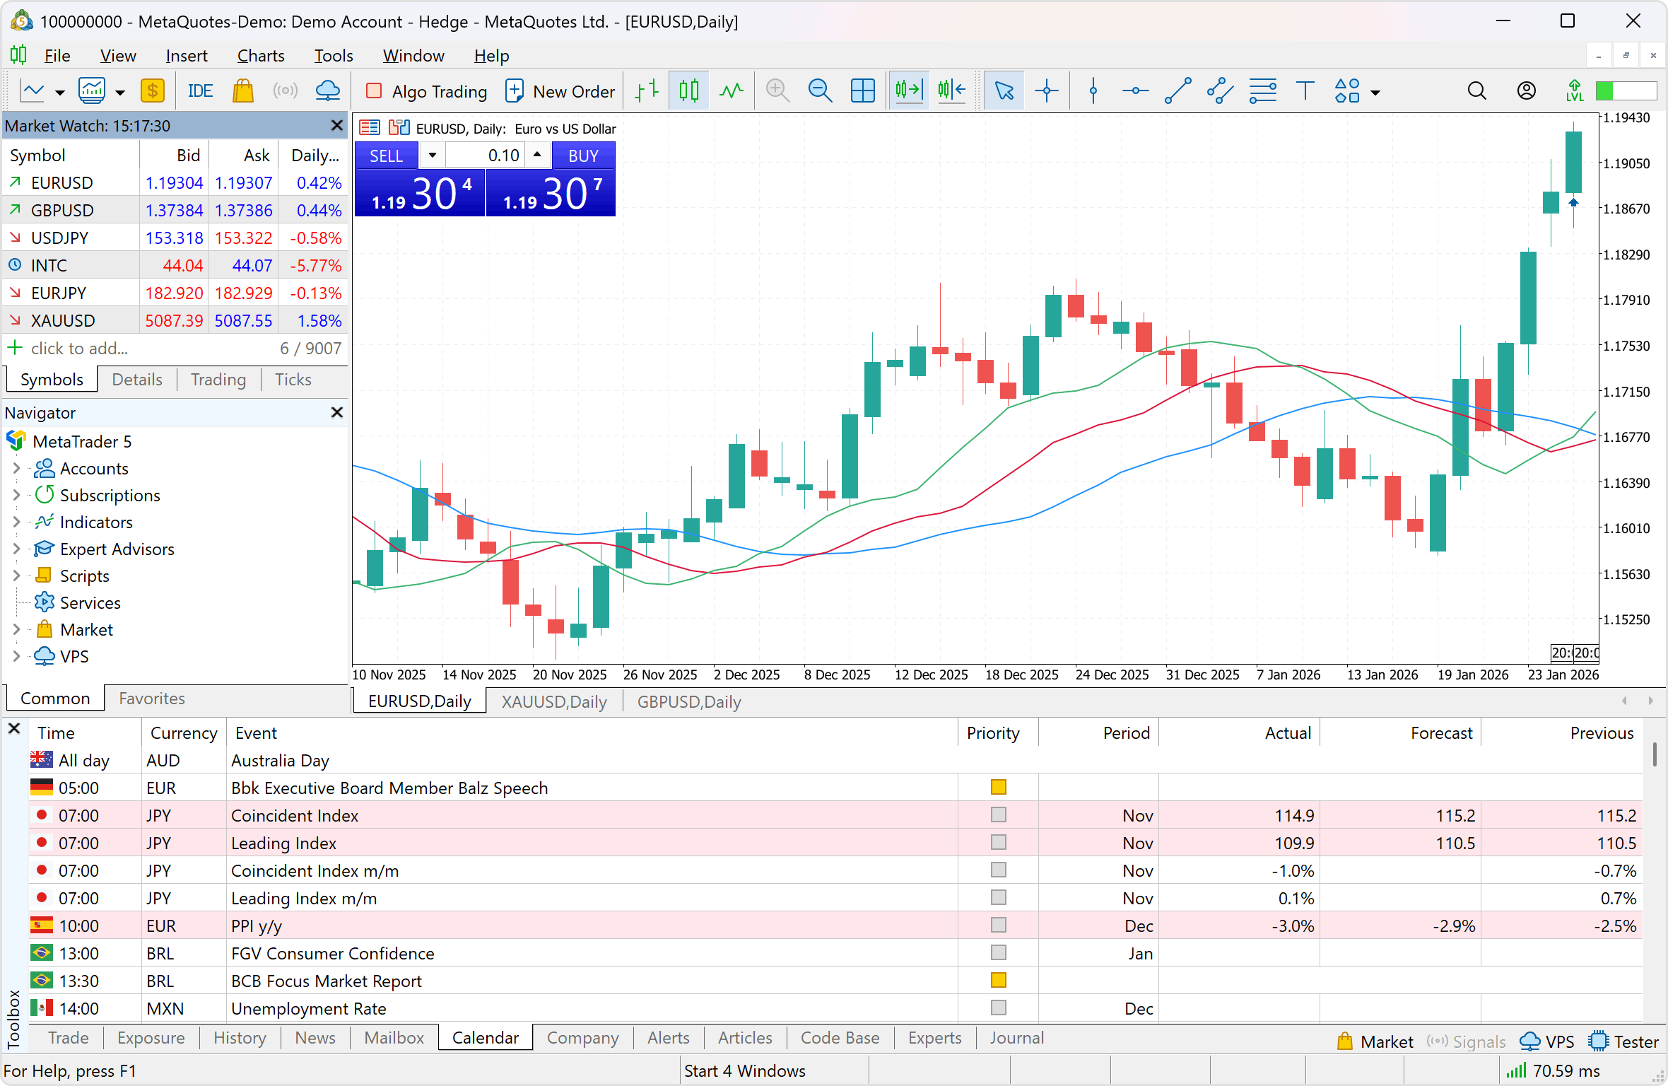Draw a trendline with the trendline tool
Image resolution: width=1668 pixels, height=1086 pixels.
1177,91
